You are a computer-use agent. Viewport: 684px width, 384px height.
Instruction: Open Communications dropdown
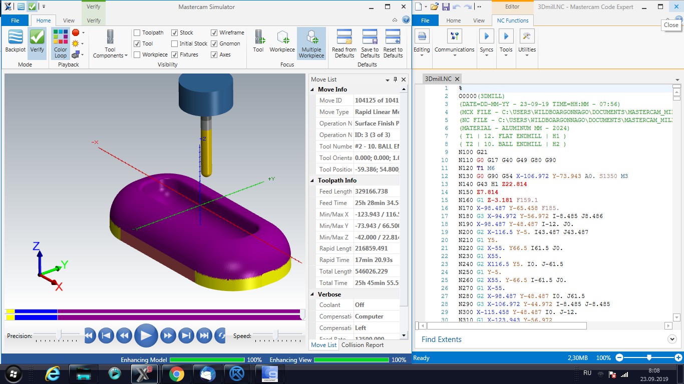click(x=454, y=43)
